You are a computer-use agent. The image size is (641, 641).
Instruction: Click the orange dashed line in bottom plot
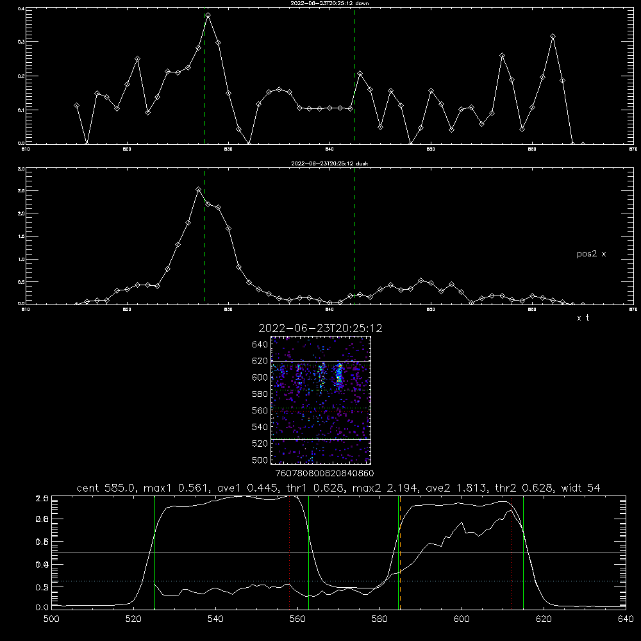pyautogui.click(x=400, y=552)
